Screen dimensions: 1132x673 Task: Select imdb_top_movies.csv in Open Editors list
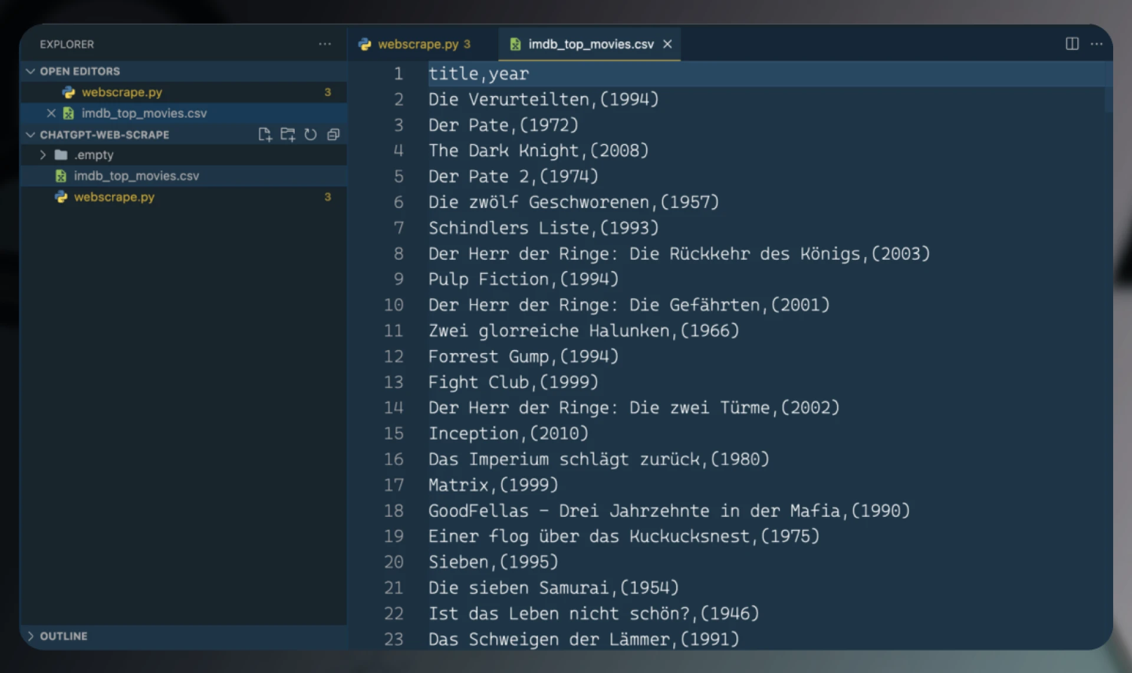tap(183, 113)
